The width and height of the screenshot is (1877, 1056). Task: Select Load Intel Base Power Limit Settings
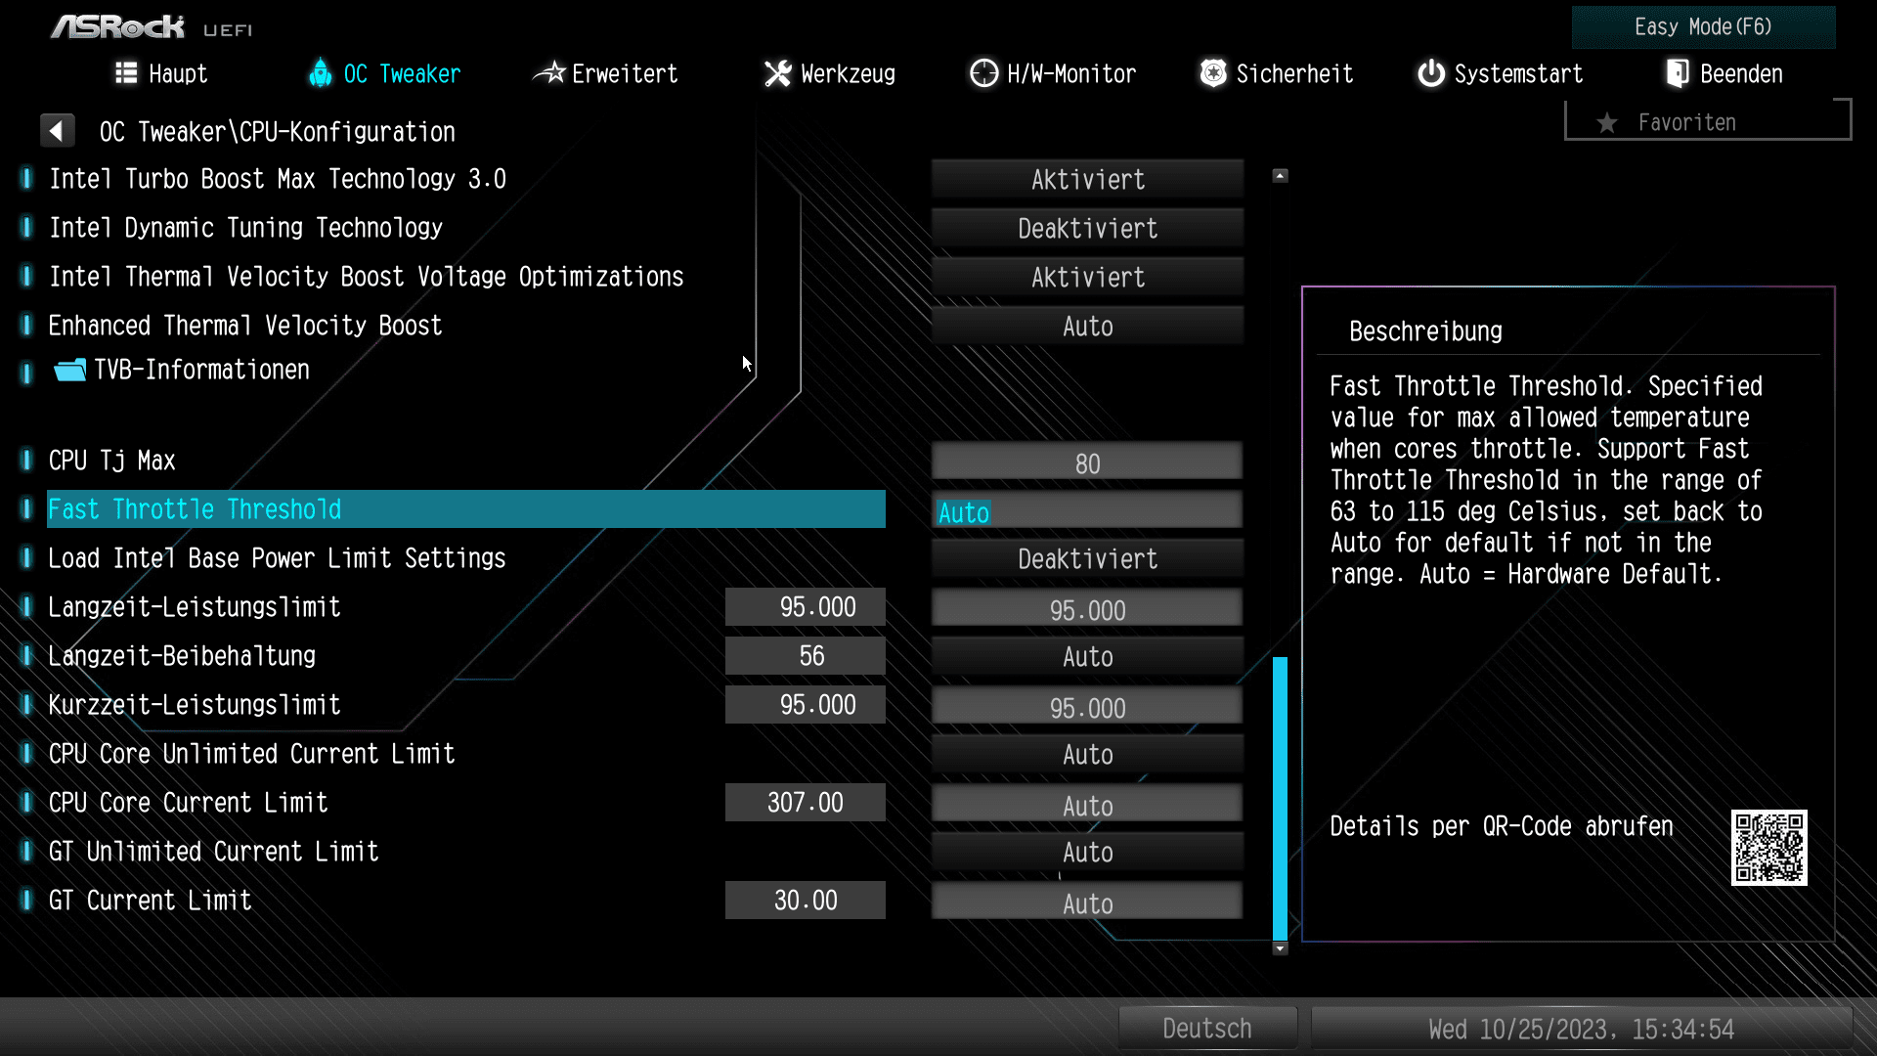pos(278,558)
